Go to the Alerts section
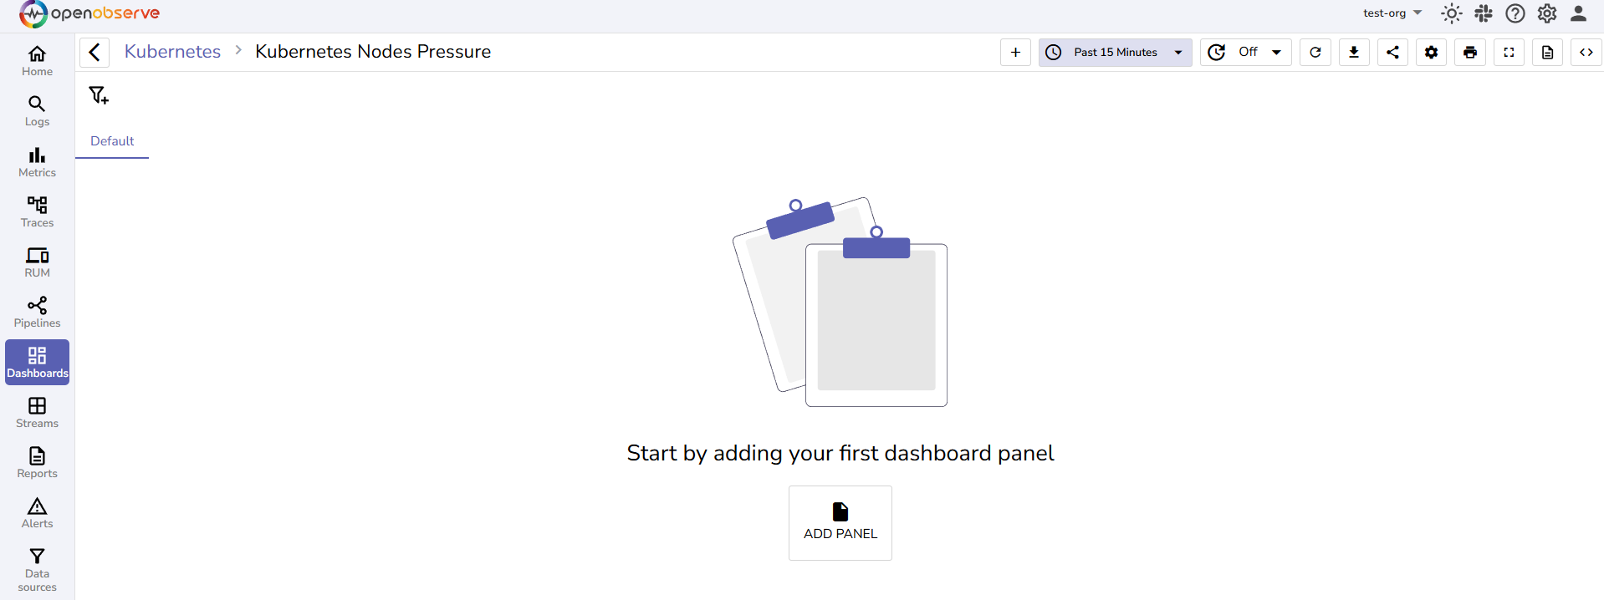Image resolution: width=1604 pixels, height=600 pixels. click(37, 512)
